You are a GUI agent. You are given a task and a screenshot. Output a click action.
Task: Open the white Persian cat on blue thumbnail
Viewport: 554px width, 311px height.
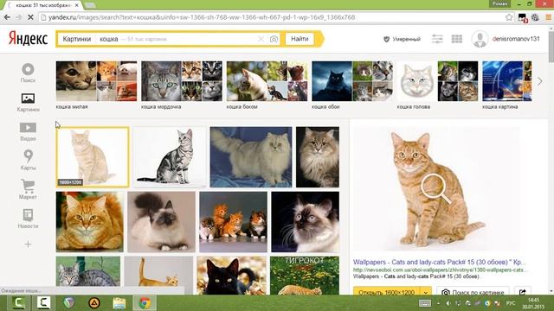[251, 157]
